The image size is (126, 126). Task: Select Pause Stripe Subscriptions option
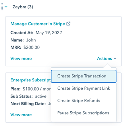(84, 113)
